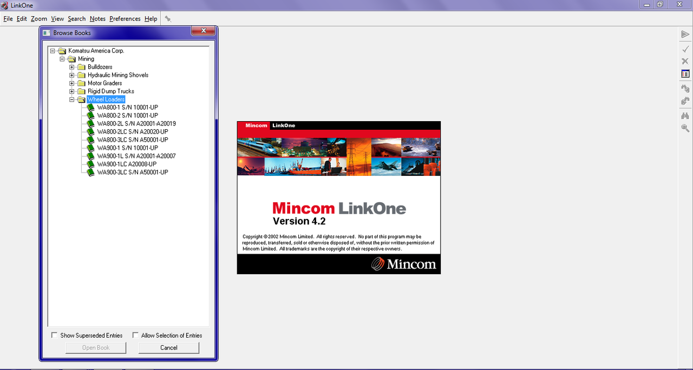This screenshot has width=693, height=370.
Task: Select book WA900-1LC A20008-UP
Action: pos(127,164)
